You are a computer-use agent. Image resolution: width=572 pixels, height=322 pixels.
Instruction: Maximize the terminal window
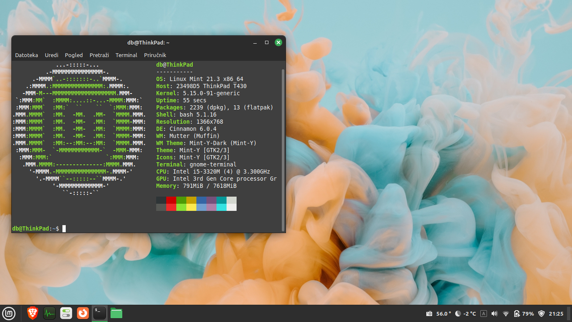click(267, 42)
